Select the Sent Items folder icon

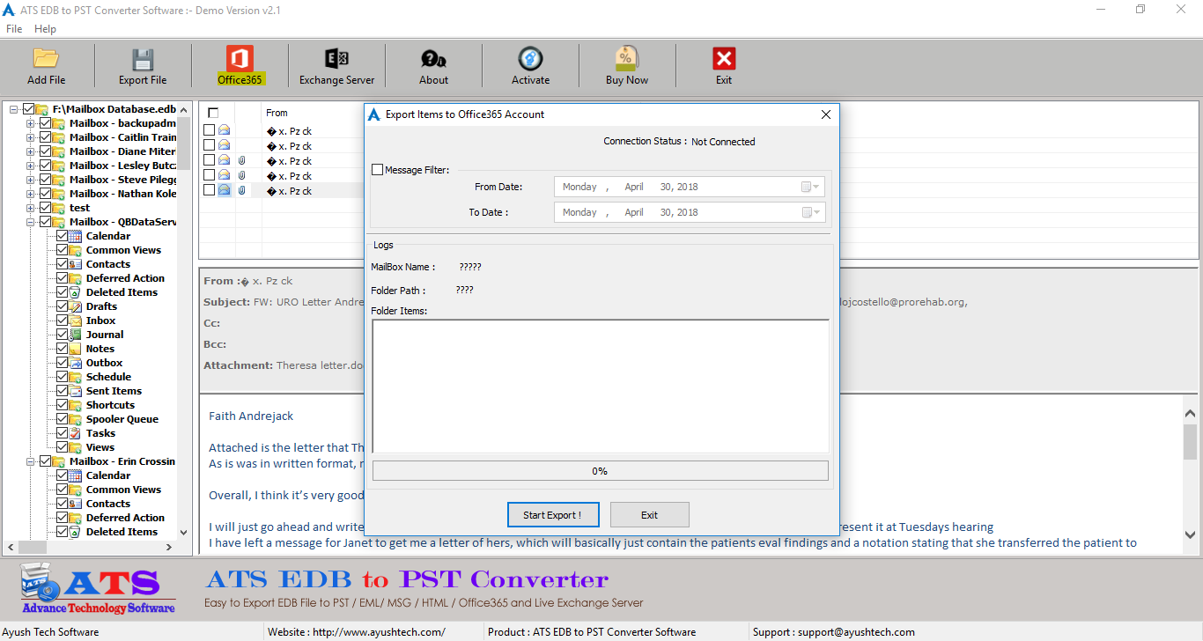tap(76, 391)
